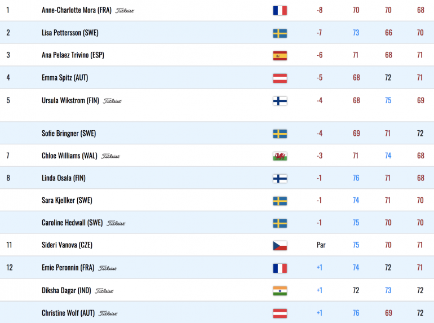Open Anne-Charlotte Mora's player profile
This screenshot has width=434, height=323.
(77, 10)
